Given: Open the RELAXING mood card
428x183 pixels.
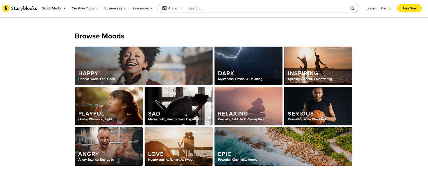Looking at the screenshot, I should pyautogui.click(x=249, y=106).
